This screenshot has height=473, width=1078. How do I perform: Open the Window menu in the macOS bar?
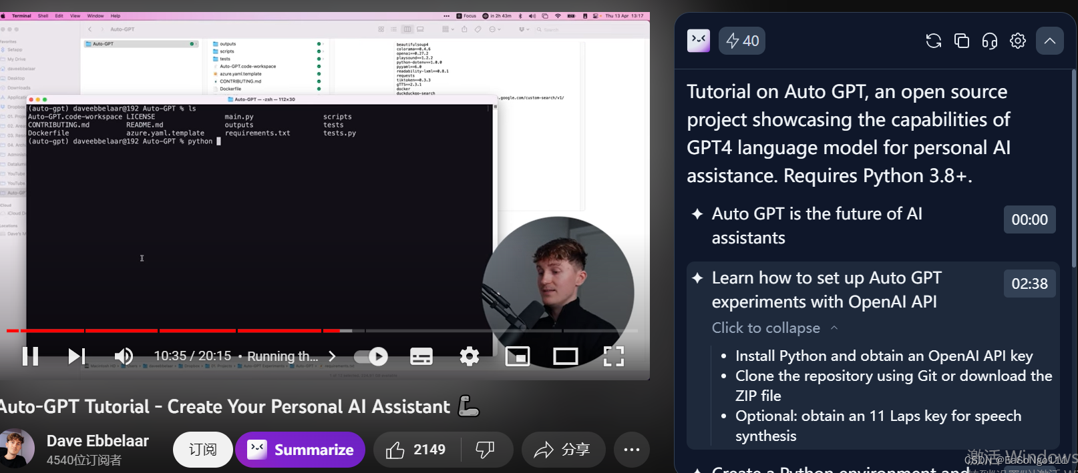point(96,15)
